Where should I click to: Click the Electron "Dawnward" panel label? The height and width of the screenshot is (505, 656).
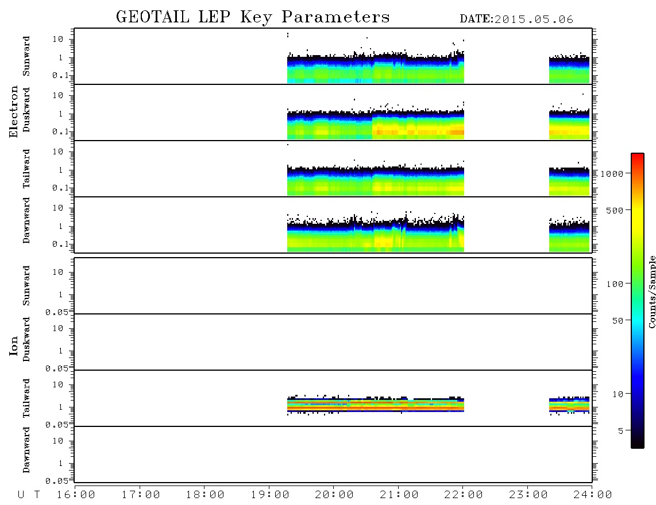(x=26, y=220)
